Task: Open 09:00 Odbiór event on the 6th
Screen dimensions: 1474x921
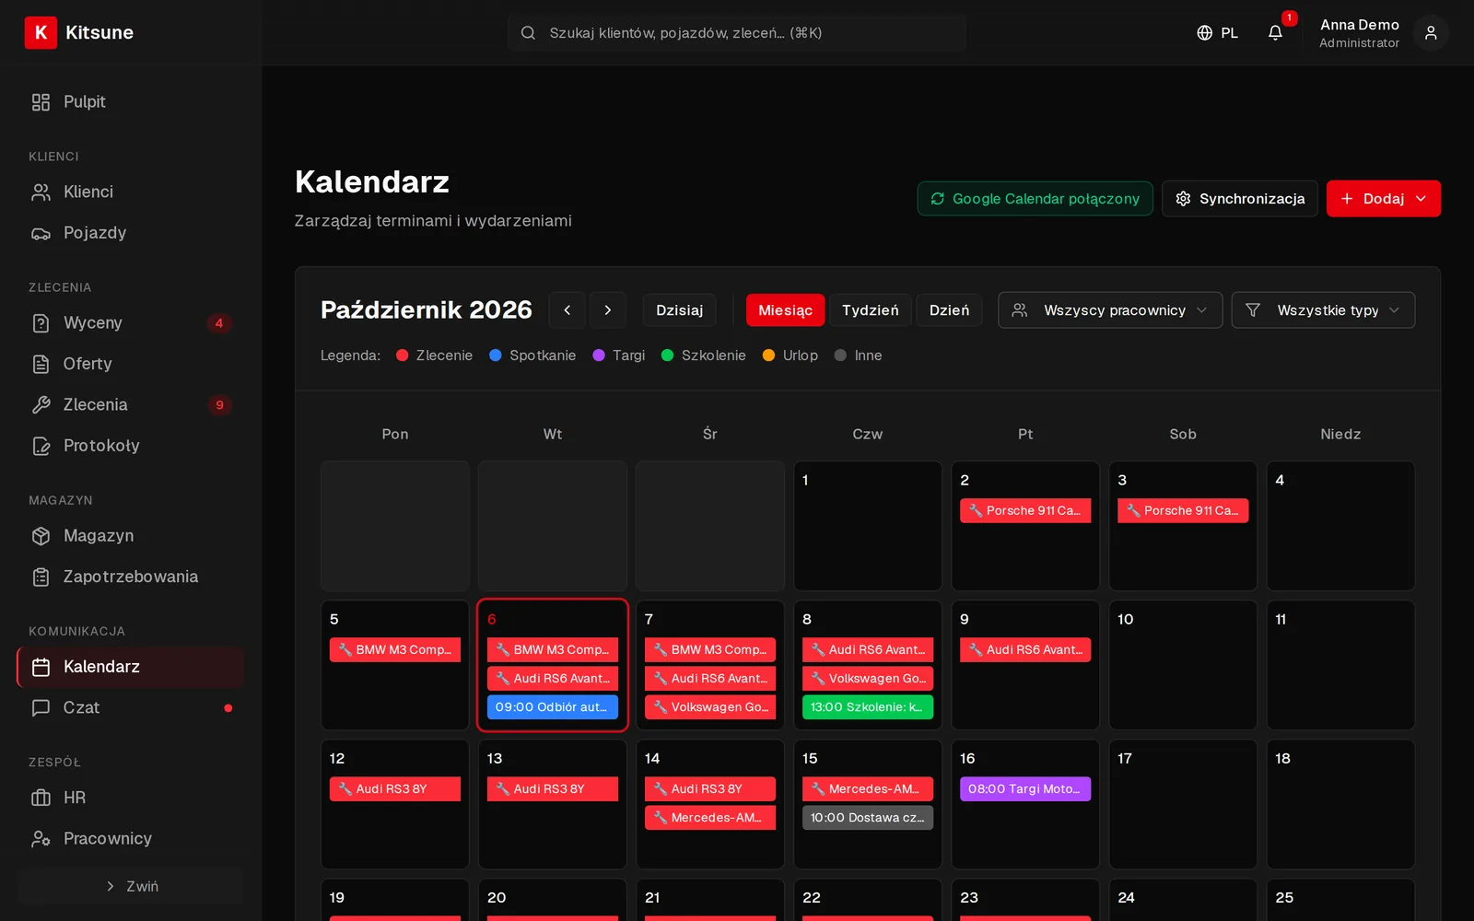Action: click(x=553, y=707)
